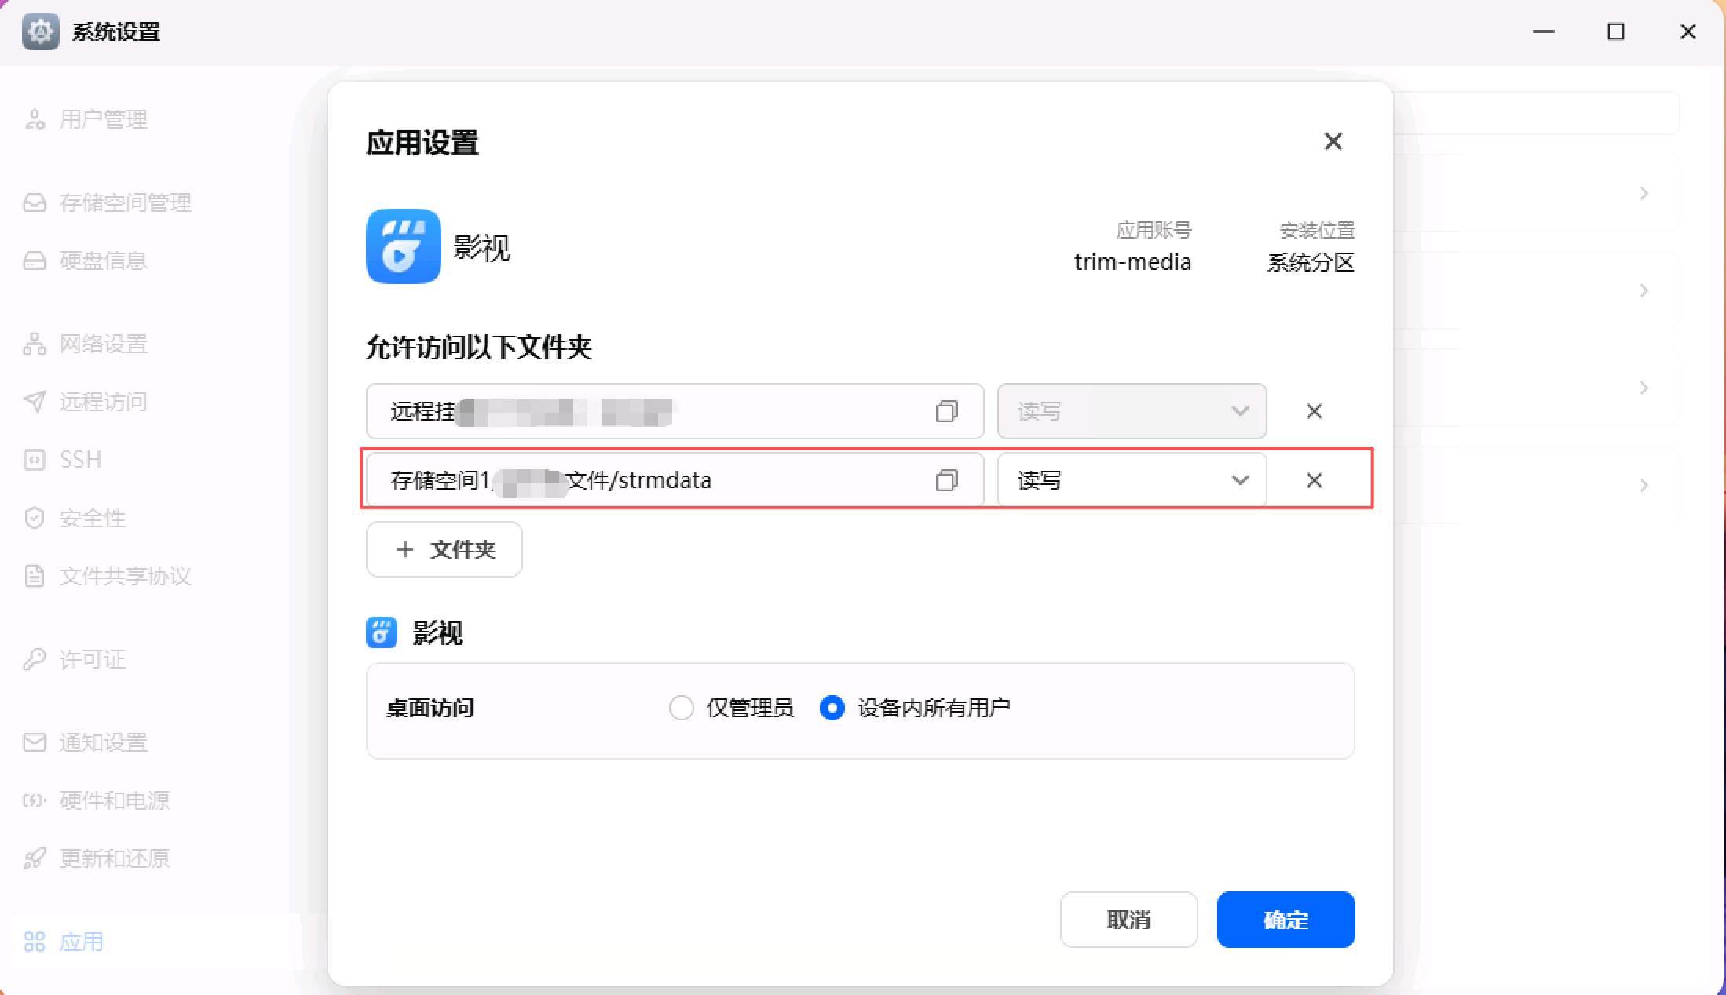
Task: Click the 确定 button
Action: (x=1285, y=920)
